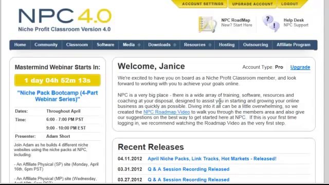Click the presenter name 'Adam Short'
The height and width of the screenshot is (185, 329).
(x=58, y=136)
